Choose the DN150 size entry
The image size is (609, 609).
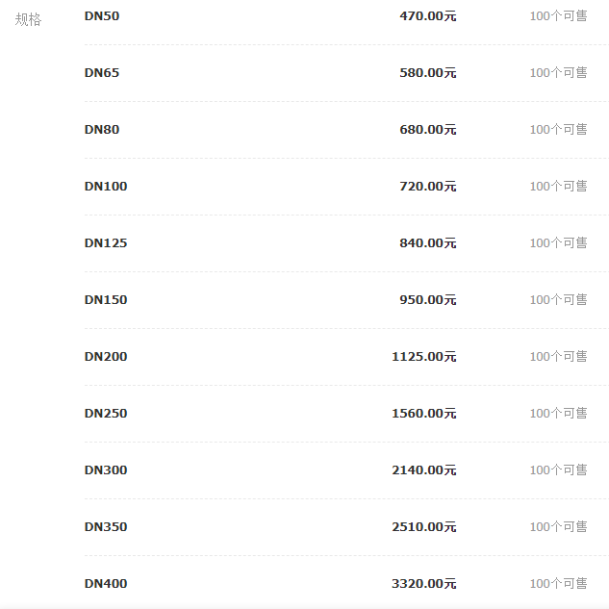(106, 300)
